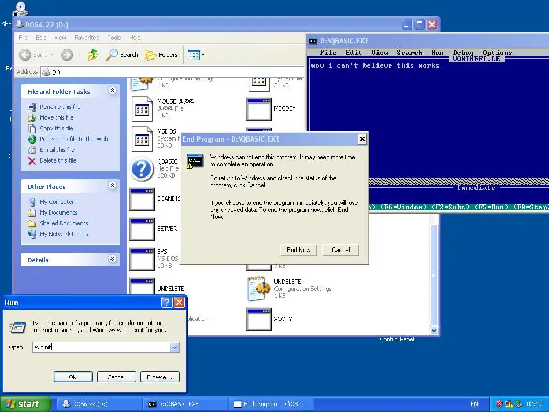Click OK in the Run dialog
This screenshot has height=412, width=549.
pos(73,377)
